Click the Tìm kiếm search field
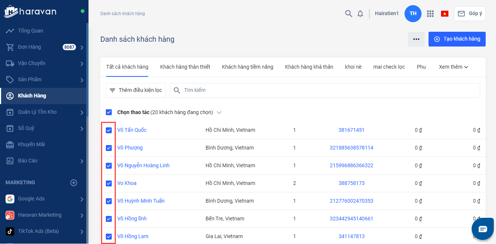The image size is (496, 244). [325, 90]
